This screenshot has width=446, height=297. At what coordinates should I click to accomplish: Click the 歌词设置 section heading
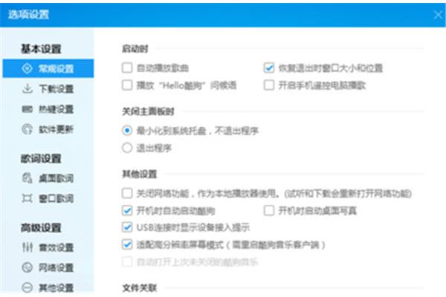click(41, 158)
